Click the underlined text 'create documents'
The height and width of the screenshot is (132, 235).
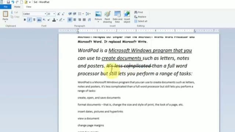pos(121,58)
